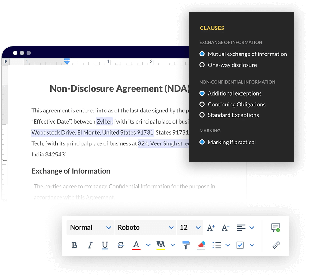Select the format painter tool
This screenshot has height=280, width=309.
[x=186, y=245]
